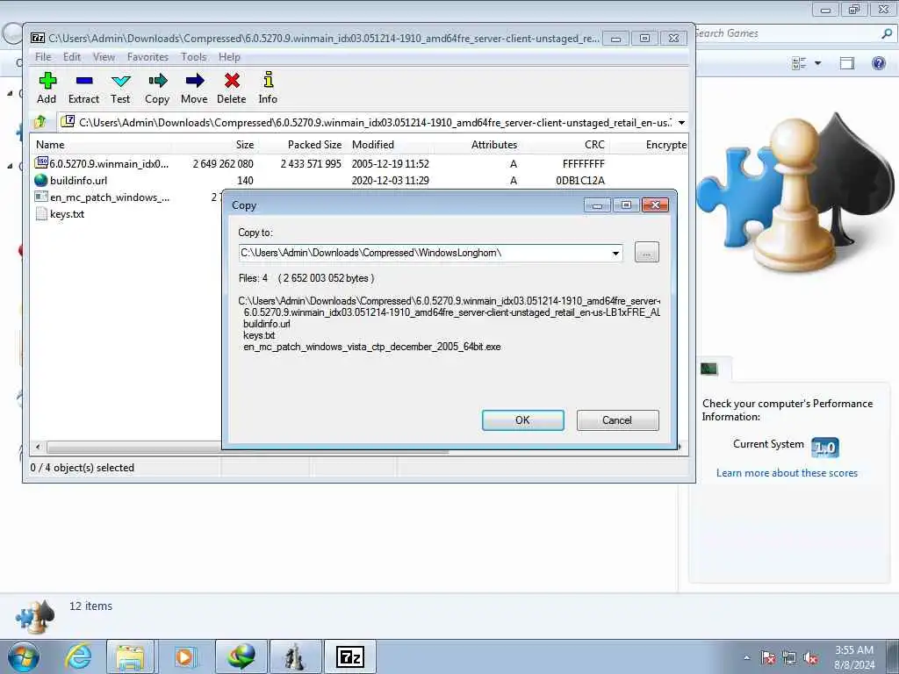The image size is (899, 674).
Task: Browse for destination folder button
Action: click(647, 252)
